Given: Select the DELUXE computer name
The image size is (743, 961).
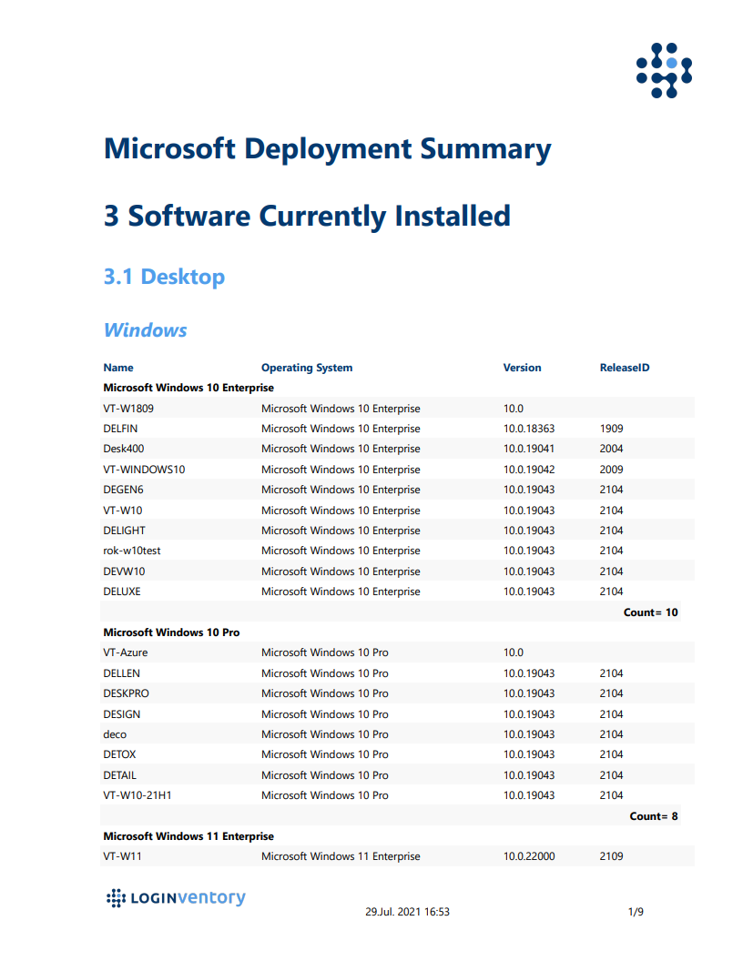Looking at the screenshot, I should click(122, 592).
